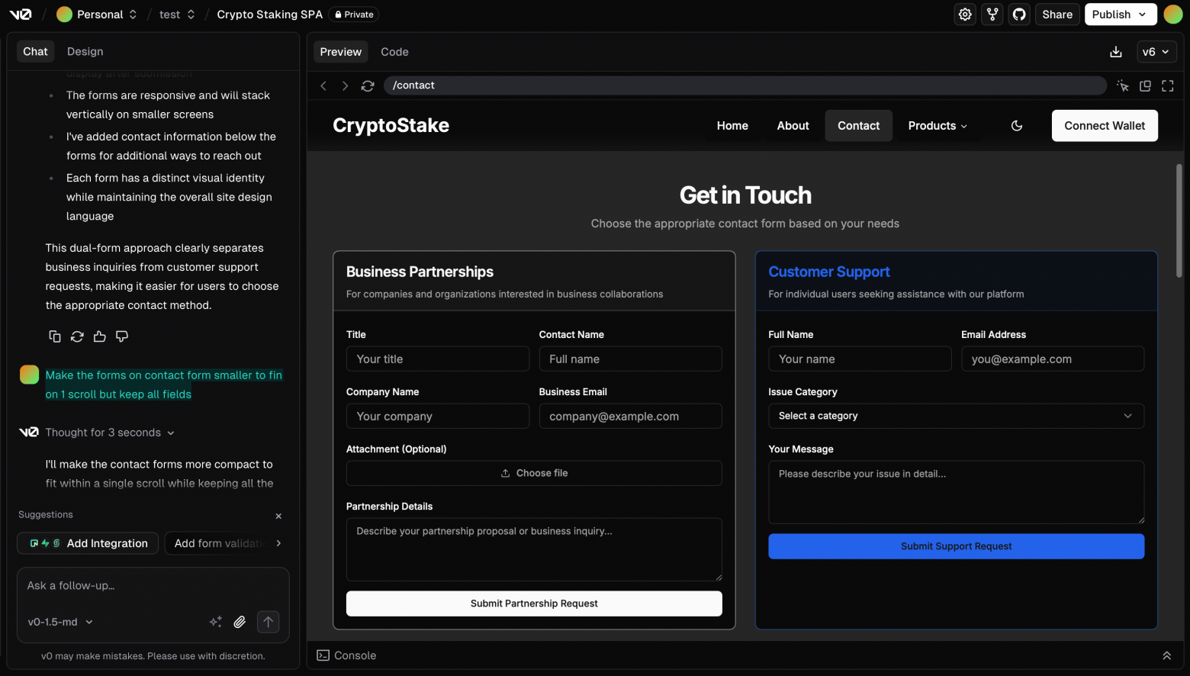Toggle dark mode with the moon icon
The height and width of the screenshot is (676, 1190).
(1017, 125)
